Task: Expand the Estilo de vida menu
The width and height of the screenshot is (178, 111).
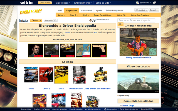Action: click(103, 3)
